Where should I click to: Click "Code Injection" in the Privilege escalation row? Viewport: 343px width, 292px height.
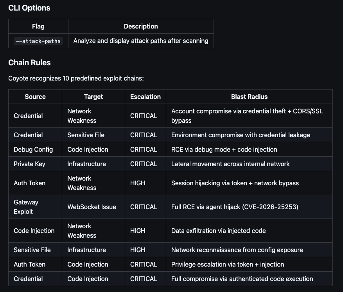(x=88, y=265)
